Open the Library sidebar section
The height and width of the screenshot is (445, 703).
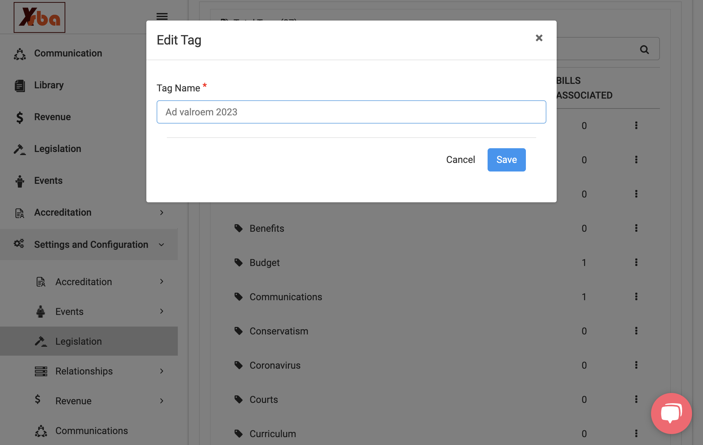coord(49,85)
